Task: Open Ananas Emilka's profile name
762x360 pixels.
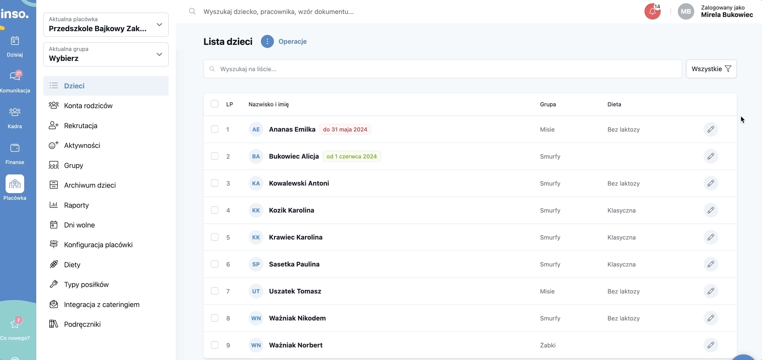Action: [x=292, y=129]
